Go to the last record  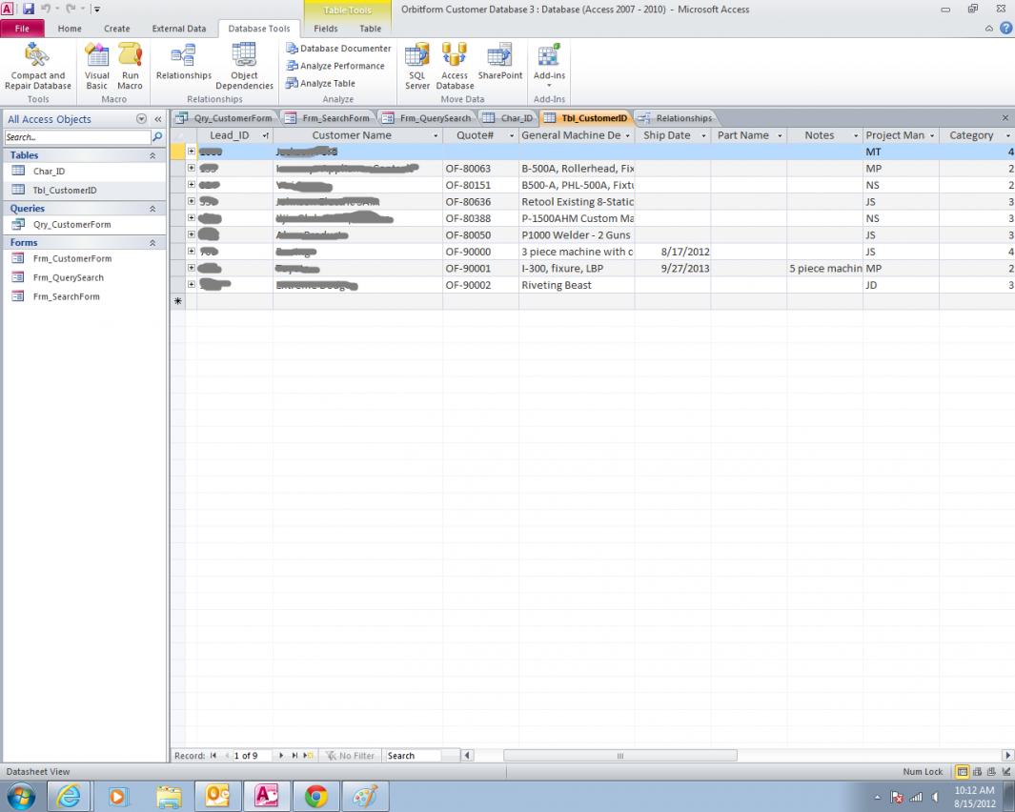point(294,756)
